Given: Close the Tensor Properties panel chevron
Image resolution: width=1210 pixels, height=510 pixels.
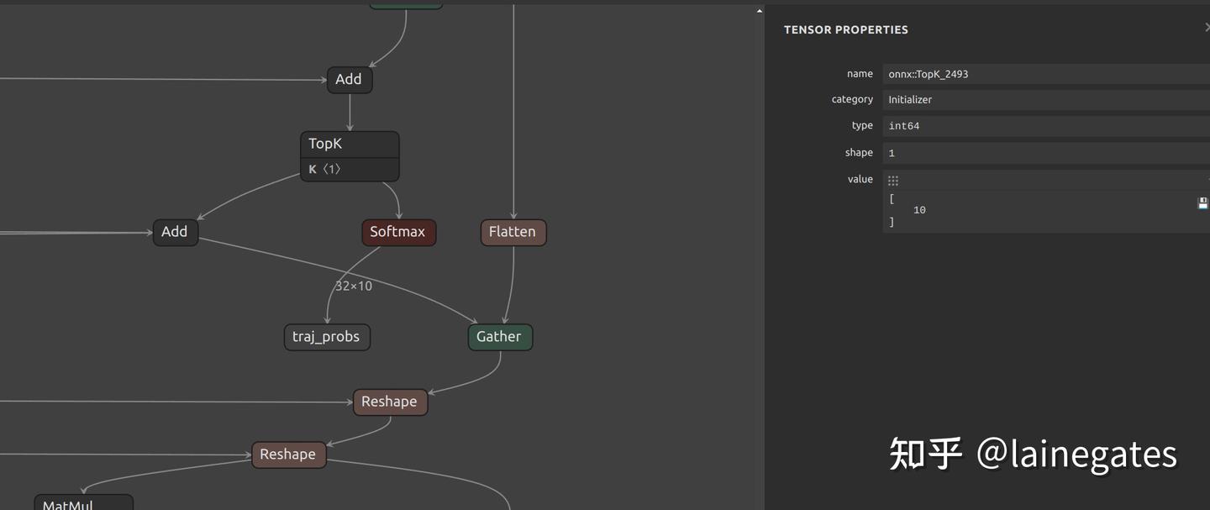Looking at the screenshot, I should point(1207,27).
